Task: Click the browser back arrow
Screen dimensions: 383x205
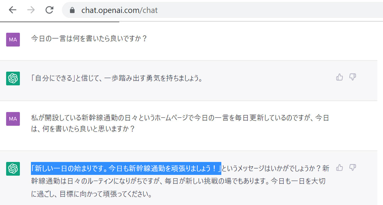Action: point(12,10)
